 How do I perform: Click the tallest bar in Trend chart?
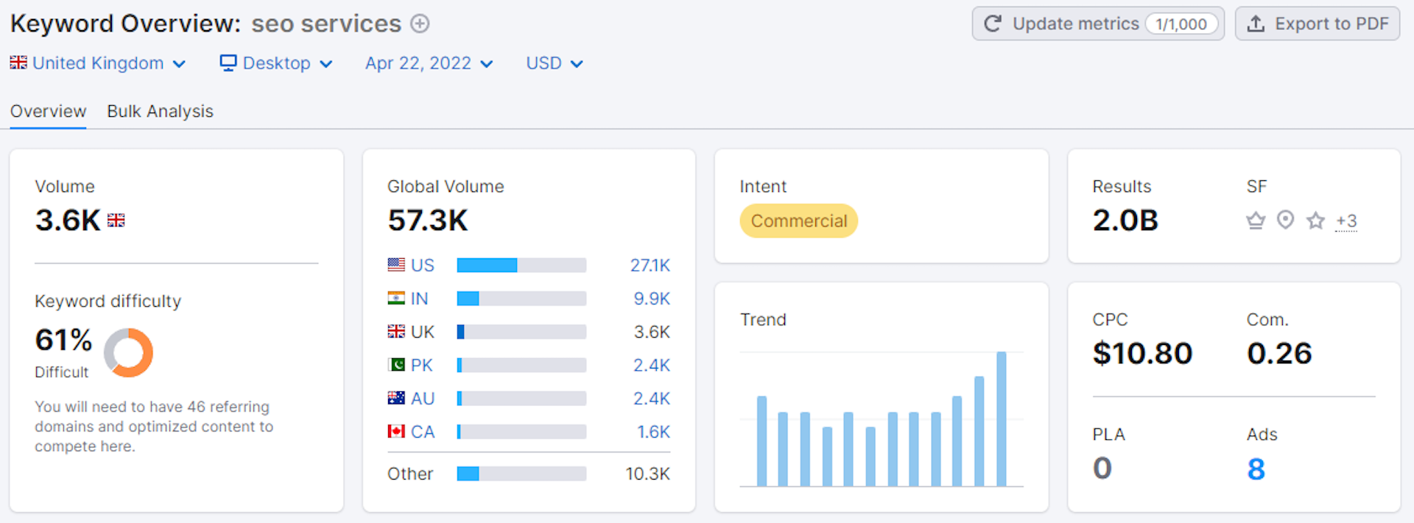coord(1001,418)
